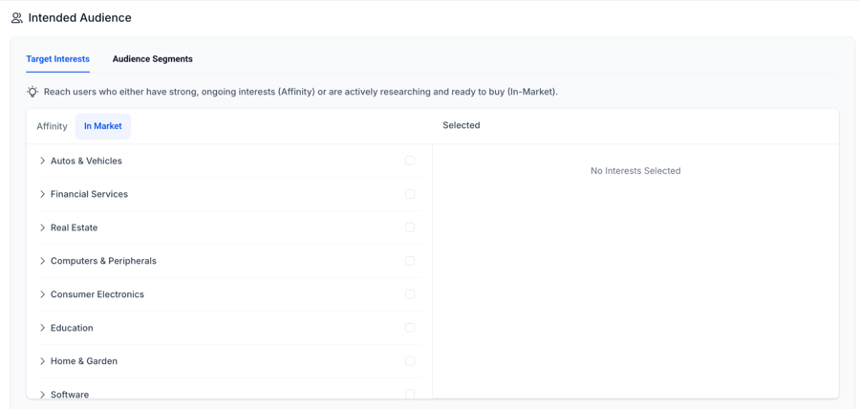Expand the Autos & Vehicles chevron
The image size is (860, 409).
42,161
